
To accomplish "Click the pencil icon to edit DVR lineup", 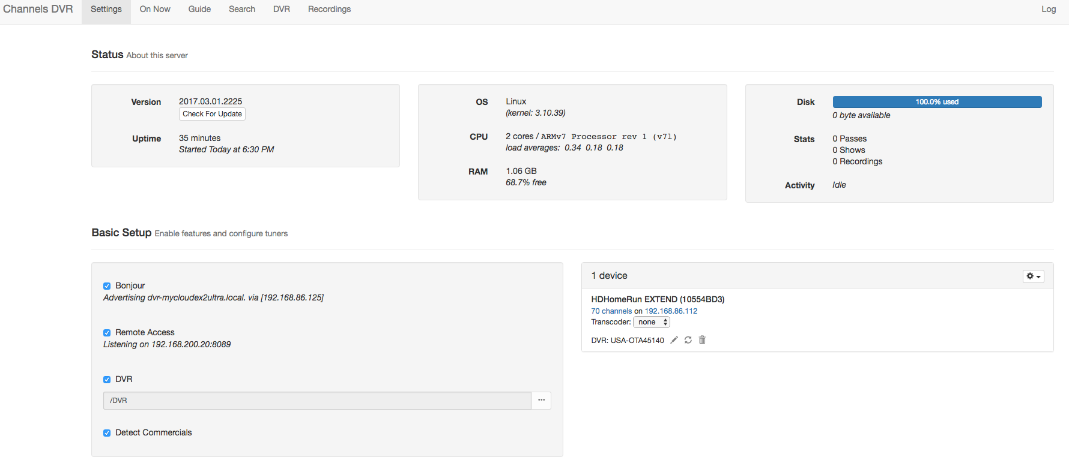I will click(674, 340).
